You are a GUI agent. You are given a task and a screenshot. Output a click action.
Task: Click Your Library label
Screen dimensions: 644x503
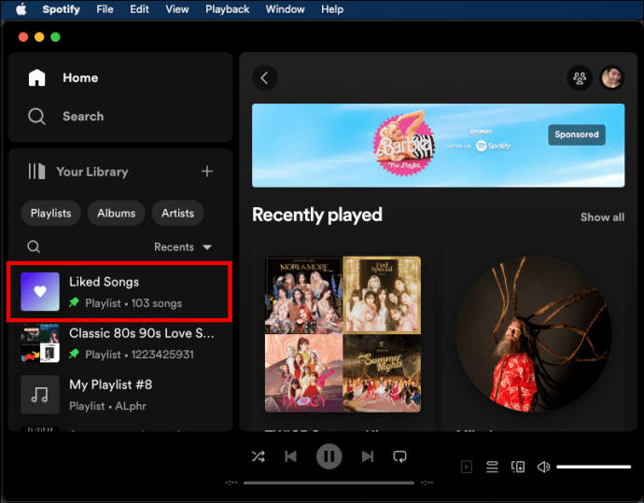(x=92, y=172)
